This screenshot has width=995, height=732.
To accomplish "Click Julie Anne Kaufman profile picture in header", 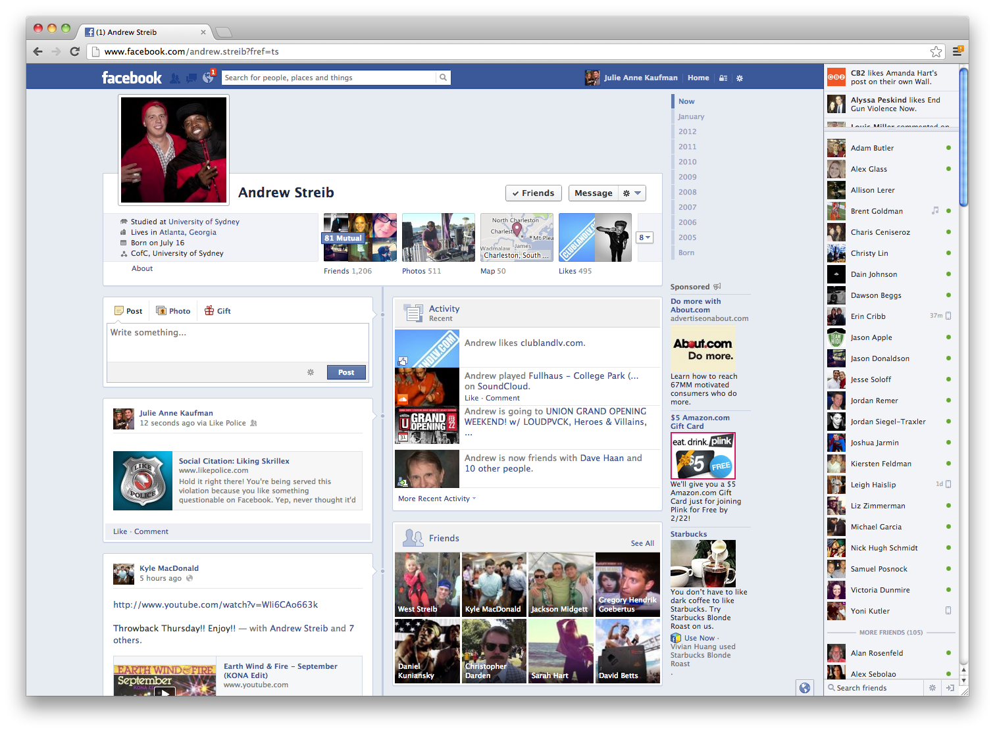I will [592, 78].
